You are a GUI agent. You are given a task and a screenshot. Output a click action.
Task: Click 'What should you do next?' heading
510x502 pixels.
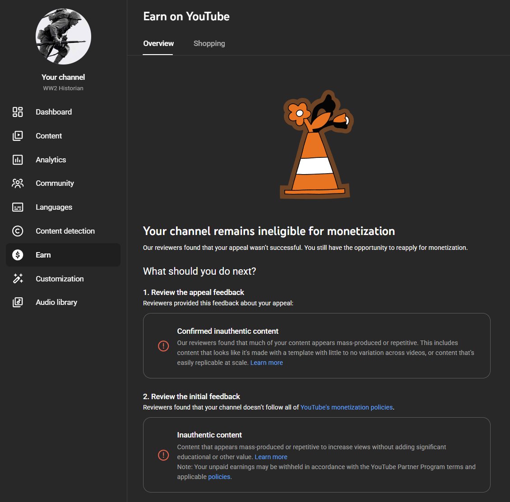199,271
